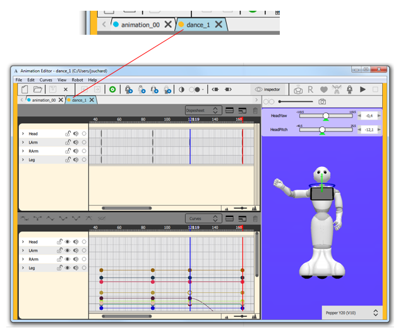Click the robot view zoom slider
The width and height of the screenshot is (396, 332).
coord(296,102)
